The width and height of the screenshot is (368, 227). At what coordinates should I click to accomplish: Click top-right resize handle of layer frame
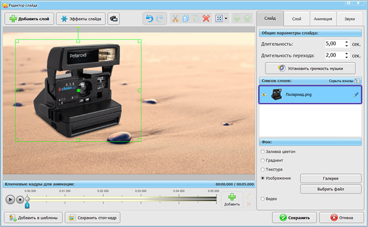point(140,41)
